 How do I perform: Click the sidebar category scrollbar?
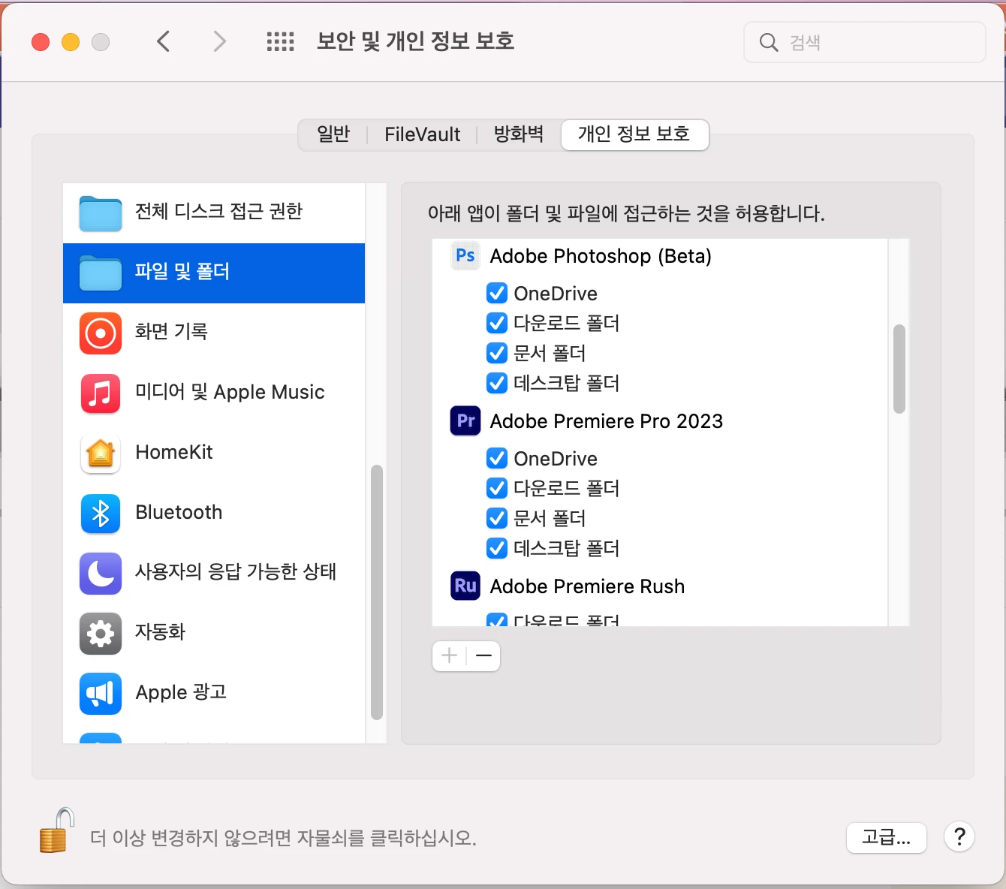[x=377, y=592]
